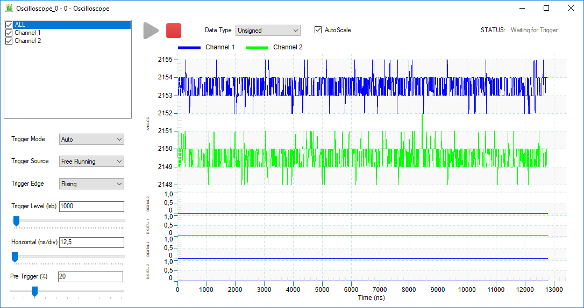Close the Oscilloscope window

point(571,8)
